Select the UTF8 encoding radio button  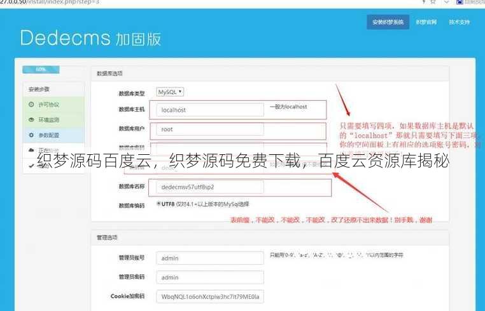pos(158,204)
